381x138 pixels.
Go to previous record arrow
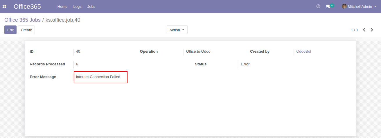click(x=364, y=30)
